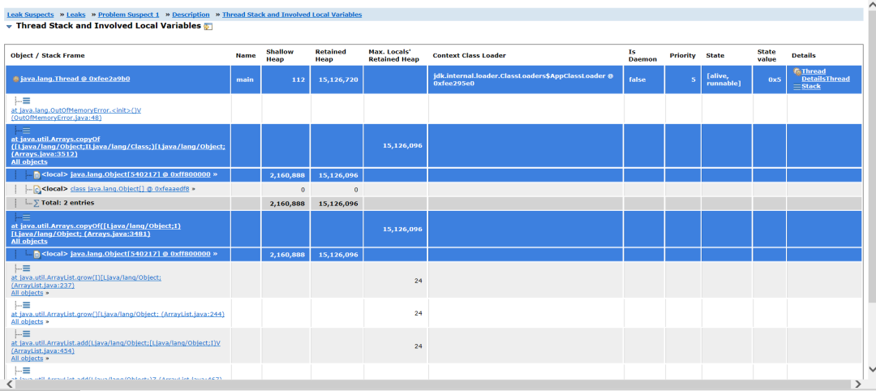Open class java.lang.Object[] @ 0xfeaaedf8 link
Image resolution: width=876 pixels, height=391 pixels.
(x=130, y=188)
